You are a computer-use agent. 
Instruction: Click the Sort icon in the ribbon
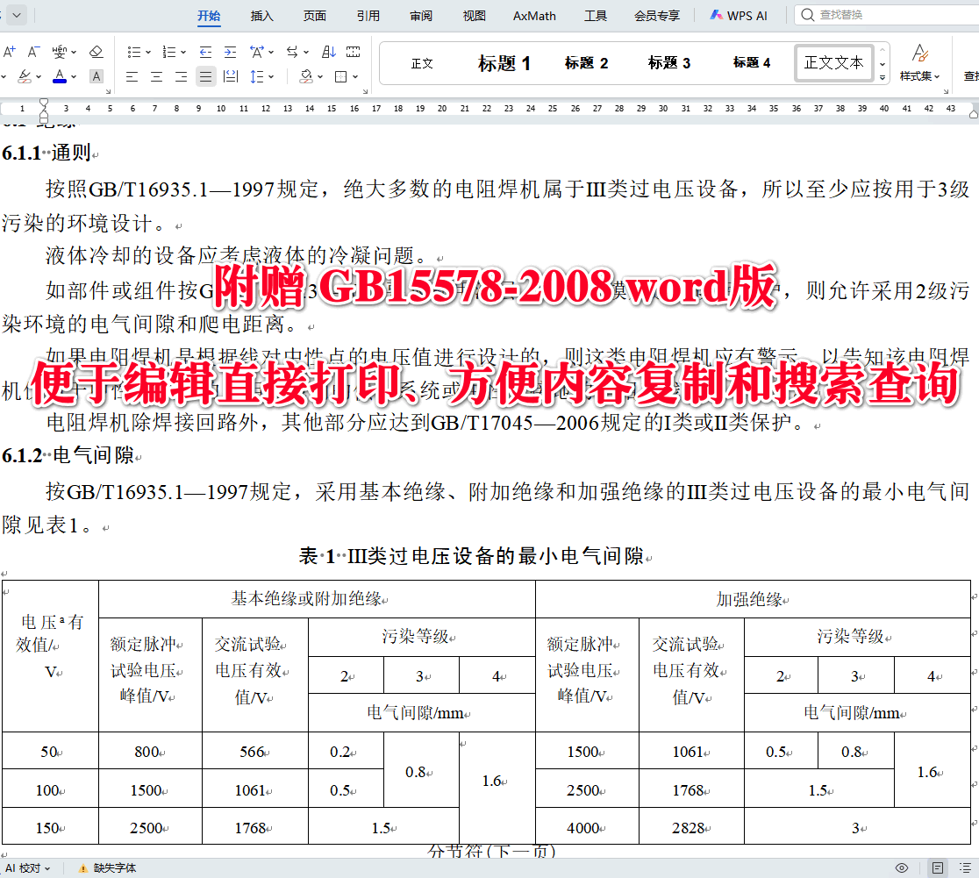328,51
